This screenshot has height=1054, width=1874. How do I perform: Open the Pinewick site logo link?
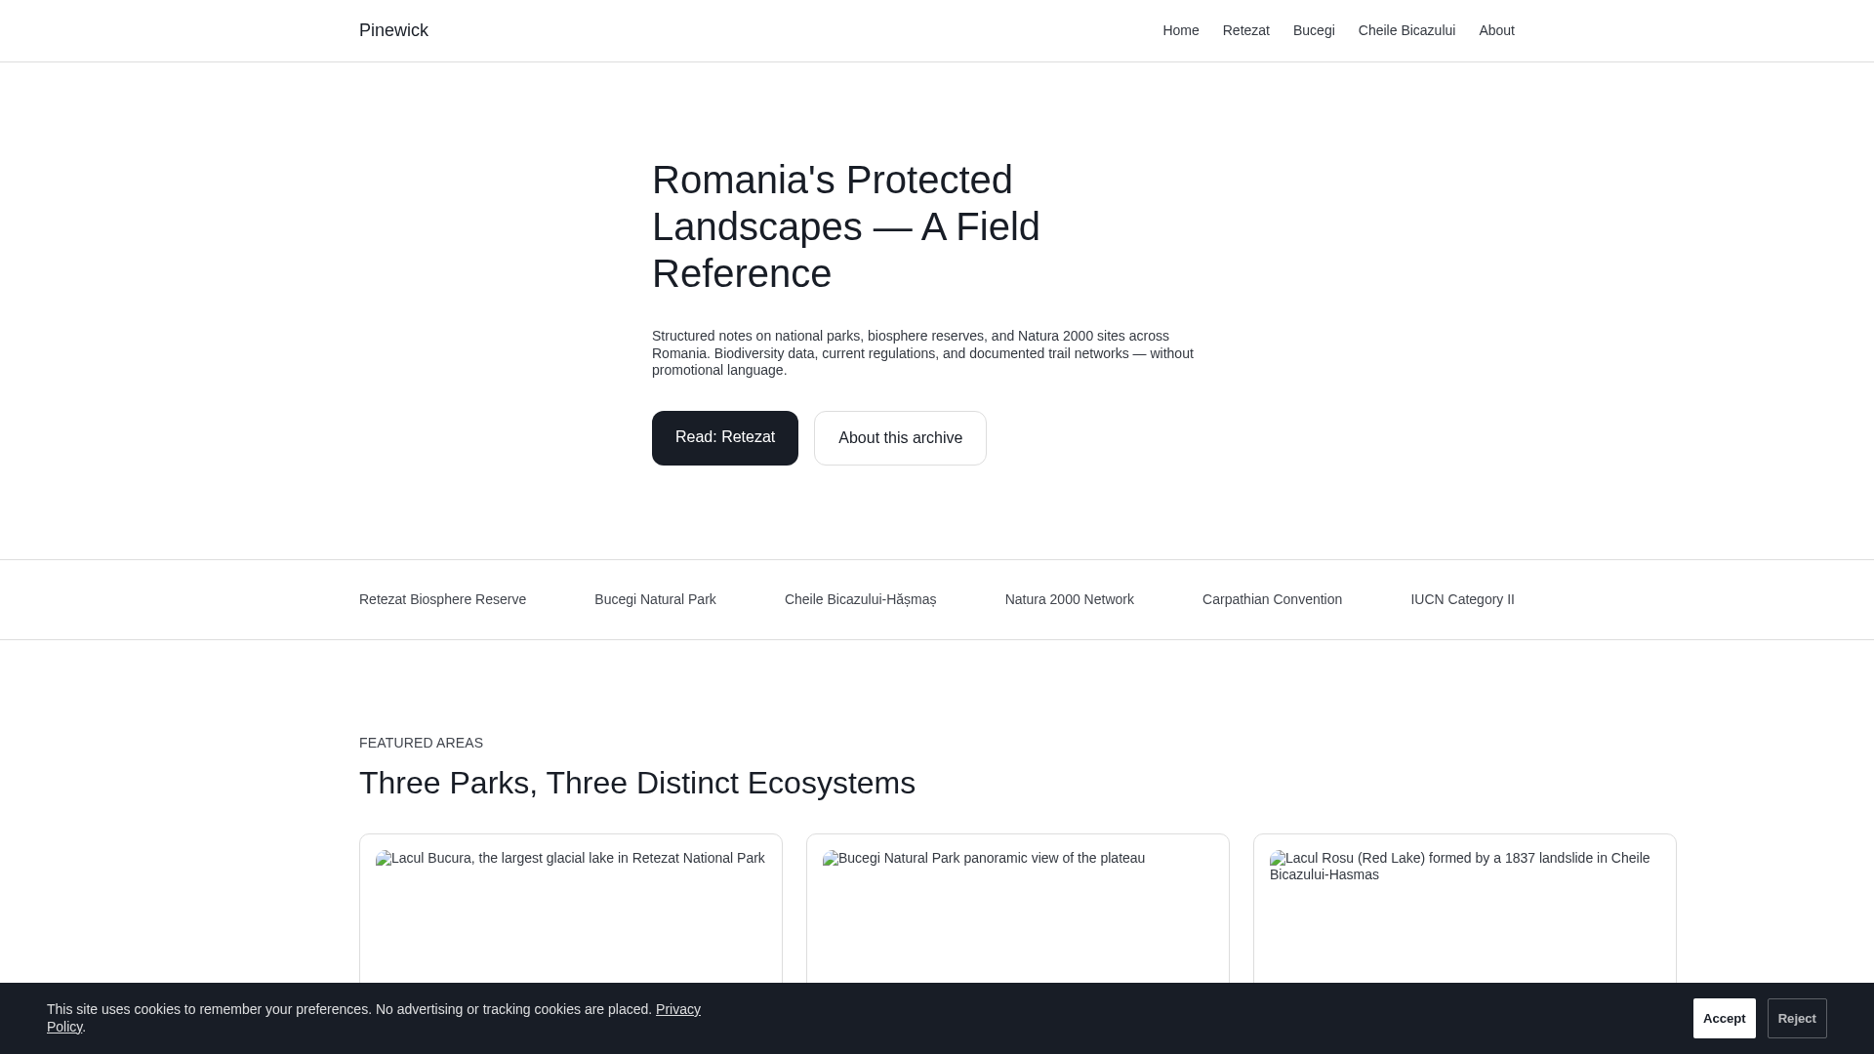click(393, 30)
